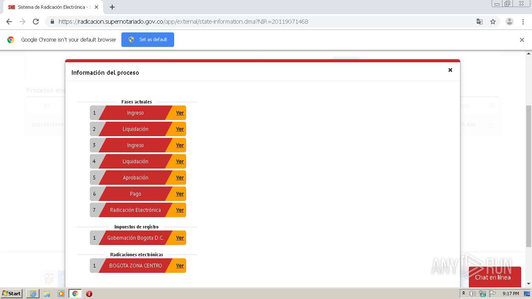The image size is (532, 299).
Task: Open Ver link for phase 3 Ingreso
Action: tap(180, 145)
